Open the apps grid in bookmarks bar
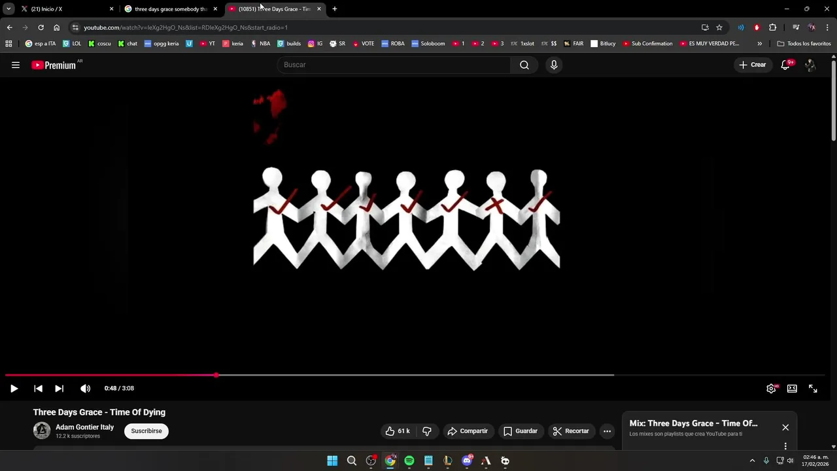 [x=9, y=44]
